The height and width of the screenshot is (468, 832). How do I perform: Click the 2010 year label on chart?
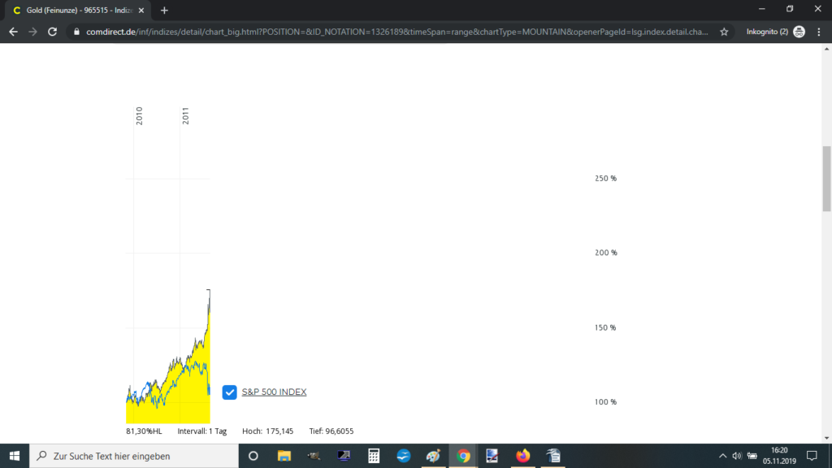139,115
